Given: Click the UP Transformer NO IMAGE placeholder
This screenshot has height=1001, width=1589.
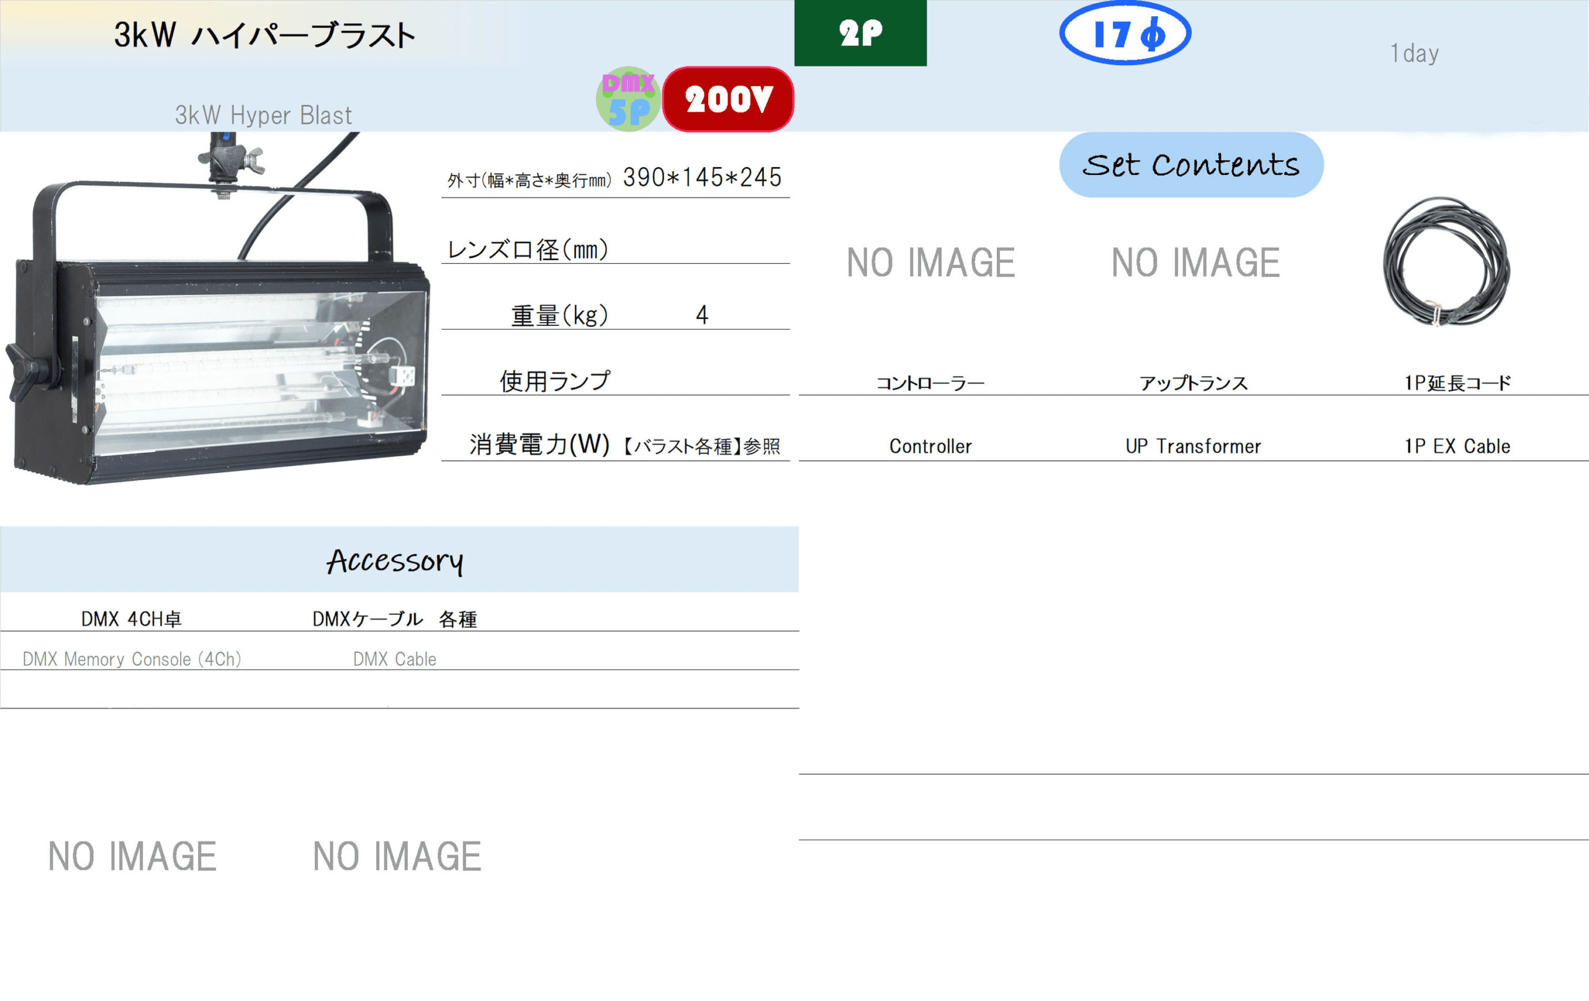Looking at the screenshot, I should [1195, 263].
